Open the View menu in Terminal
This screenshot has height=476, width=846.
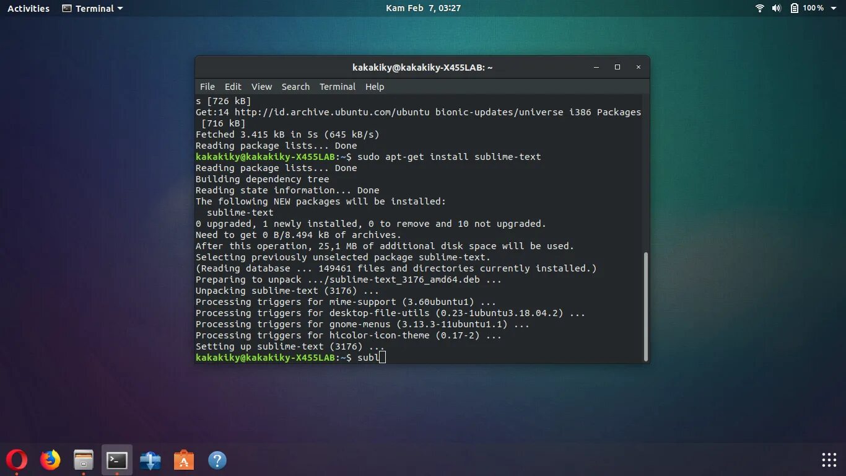coord(261,87)
